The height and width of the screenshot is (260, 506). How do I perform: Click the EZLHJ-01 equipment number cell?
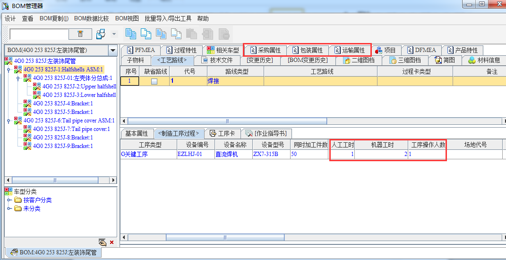tap(196, 154)
